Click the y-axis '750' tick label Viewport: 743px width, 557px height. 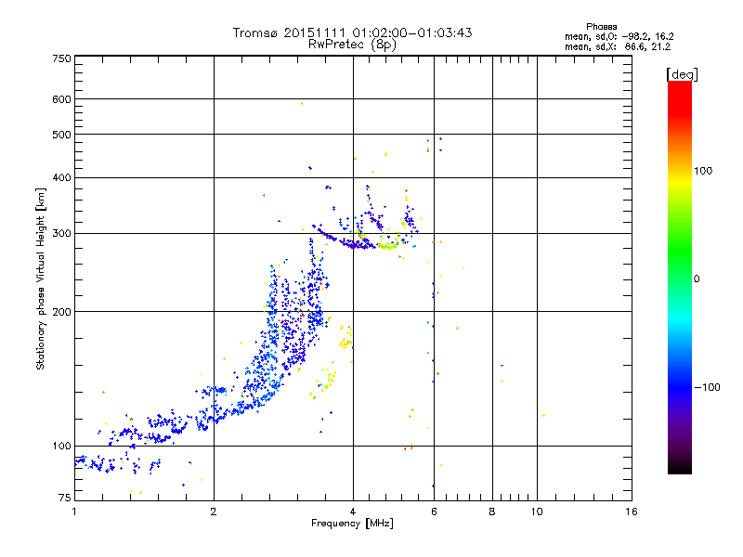(61, 58)
